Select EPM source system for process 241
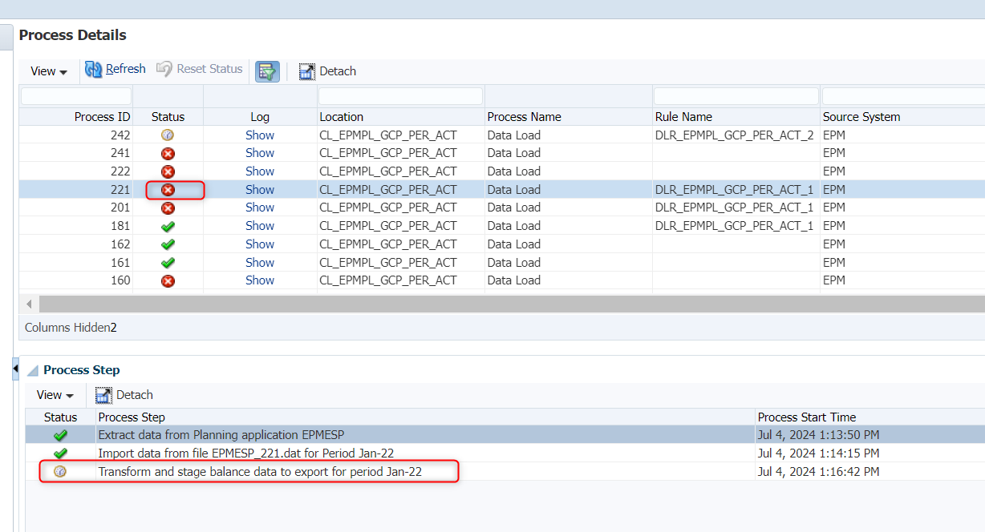Screen dimensions: 985x532 [x=834, y=153]
